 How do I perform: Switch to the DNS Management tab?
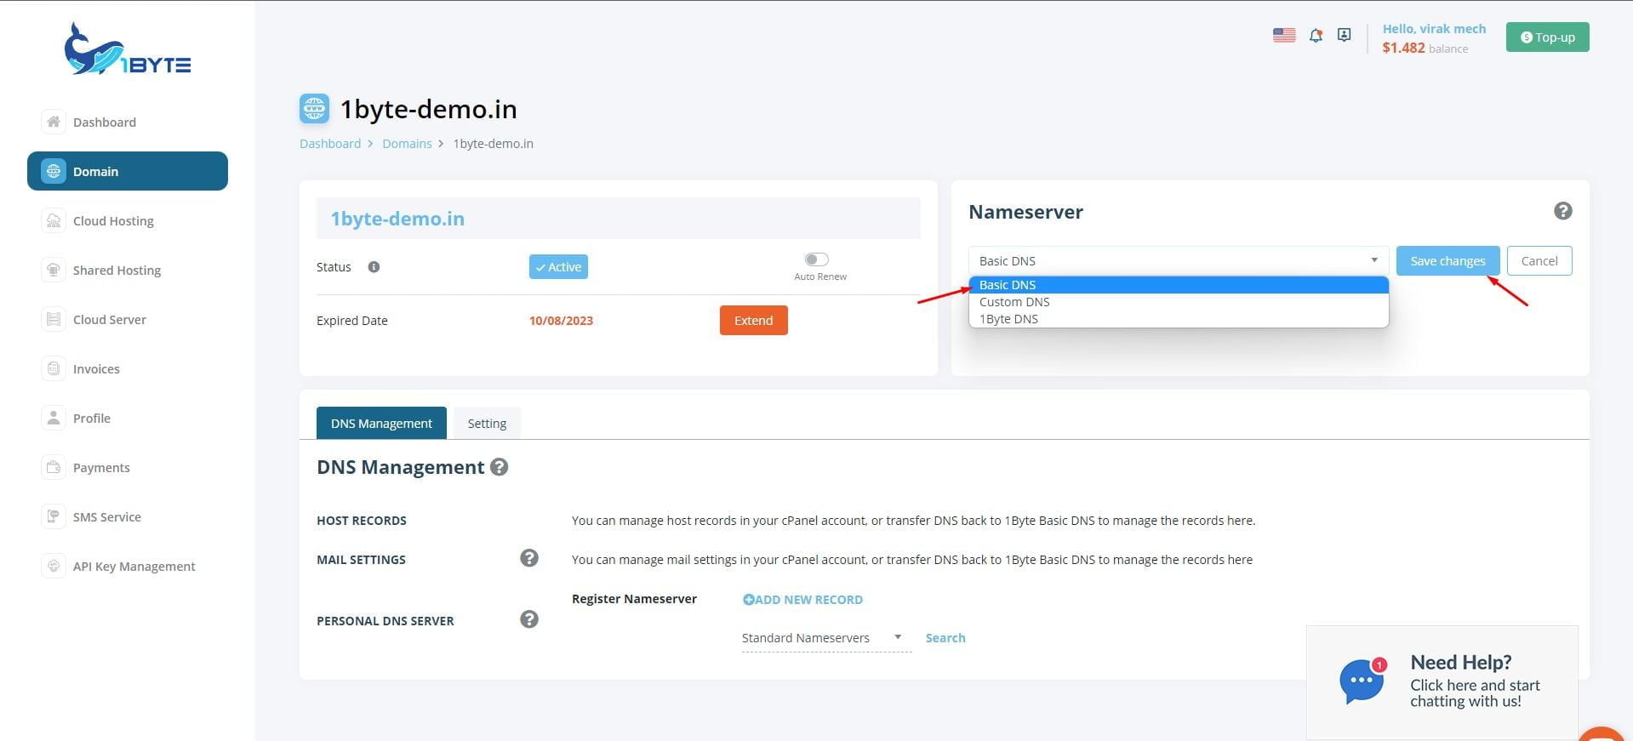tap(381, 423)
